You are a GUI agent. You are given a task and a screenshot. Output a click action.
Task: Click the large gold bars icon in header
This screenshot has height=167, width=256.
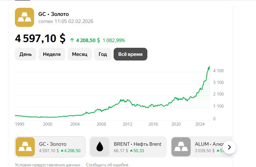coord(24,17)
